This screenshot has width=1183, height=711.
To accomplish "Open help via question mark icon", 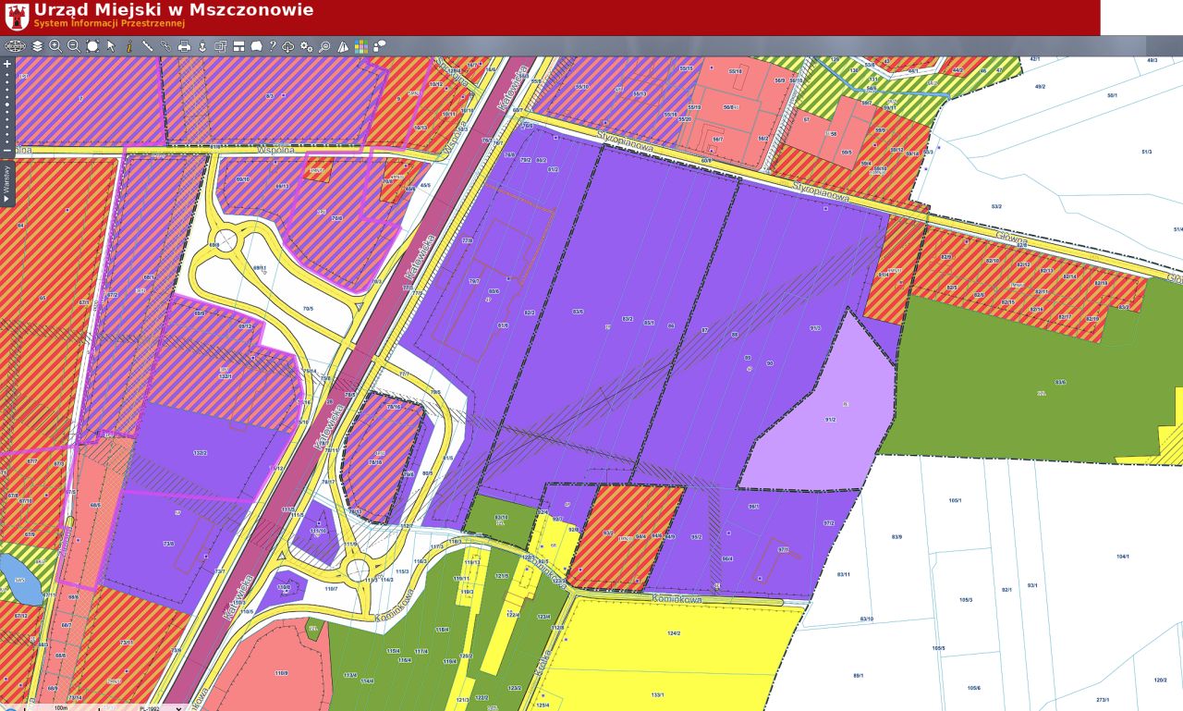I will pos(273,45).
